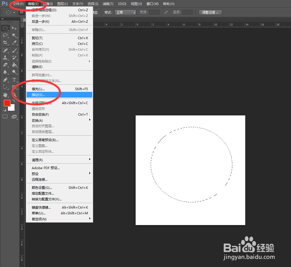291x267 pixels.
Task: Choose 后退一步(K) menu entry
Action: [59, 22]
